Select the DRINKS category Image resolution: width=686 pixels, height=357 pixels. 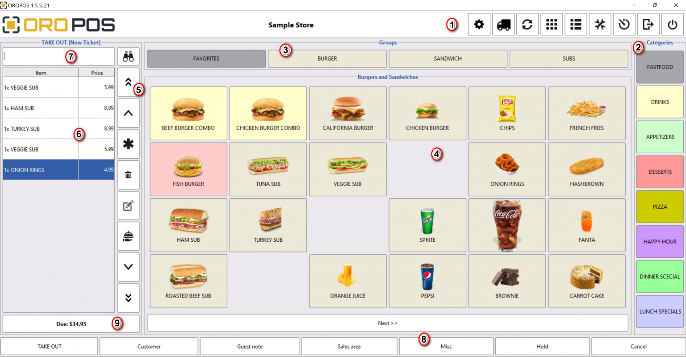click(x=660, y=102)
